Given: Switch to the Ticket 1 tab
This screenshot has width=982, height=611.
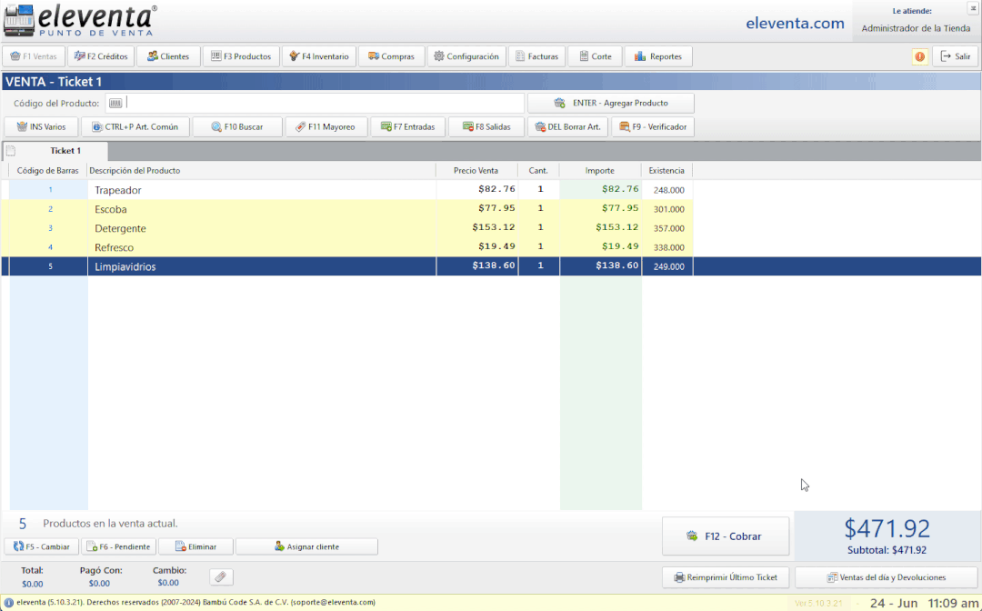Looking at the screenshot, I should pyautogui.click(x=64, y=151).
